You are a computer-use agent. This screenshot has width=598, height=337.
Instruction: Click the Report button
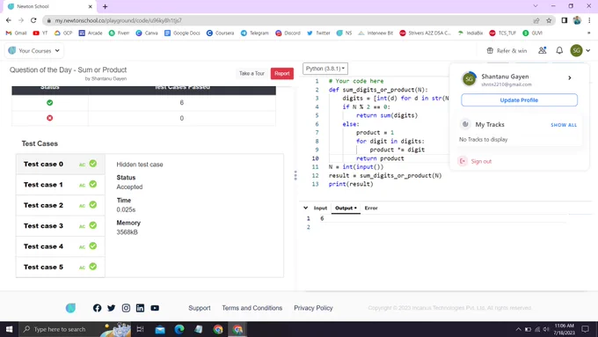(x=281, y=73)
